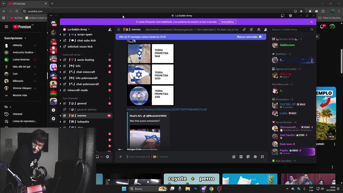Image resolution: width=343 pixels, height=193 pixels.
Task: Open the CUY DEL CP member profile
Action: [x=293, y=106]
